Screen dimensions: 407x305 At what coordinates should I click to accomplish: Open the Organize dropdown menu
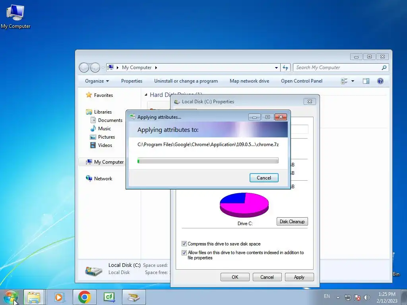coord(97,81)
